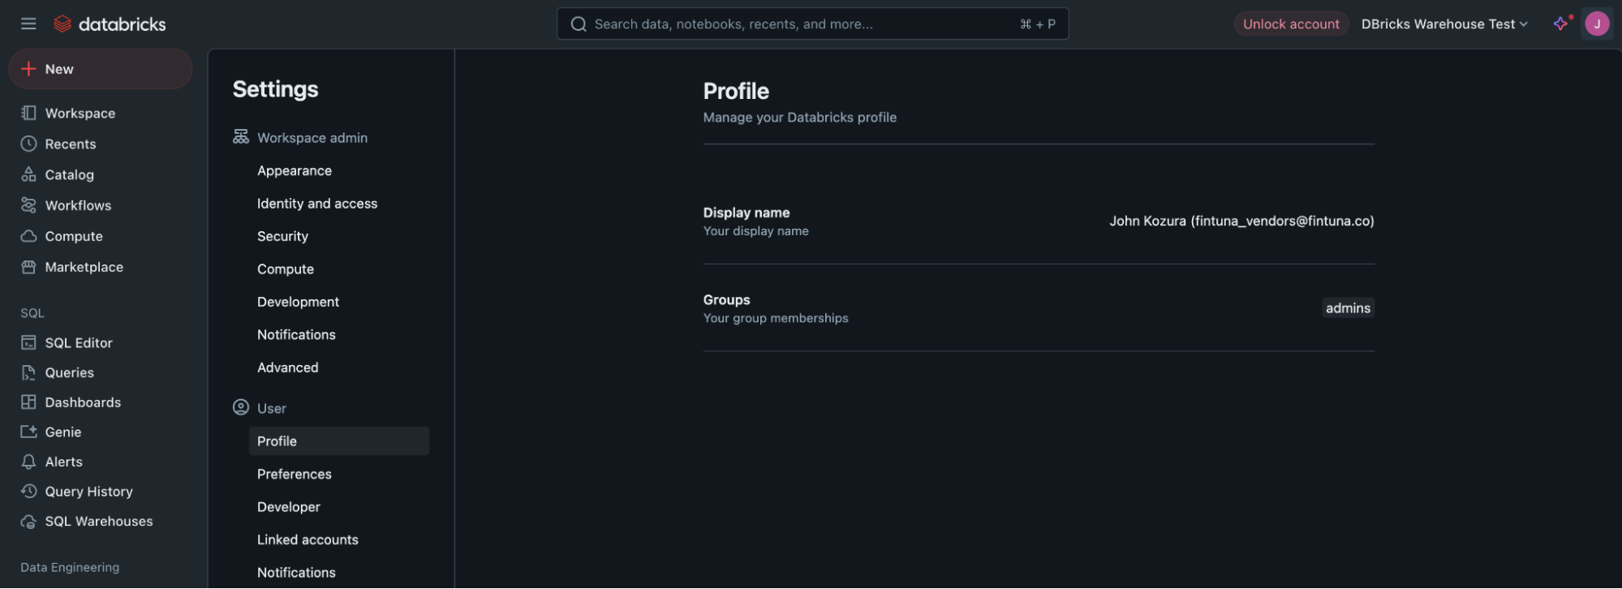Click the Catalog icon in sidebar
This screenshot has width=1622, height=589.
point(28,174)
